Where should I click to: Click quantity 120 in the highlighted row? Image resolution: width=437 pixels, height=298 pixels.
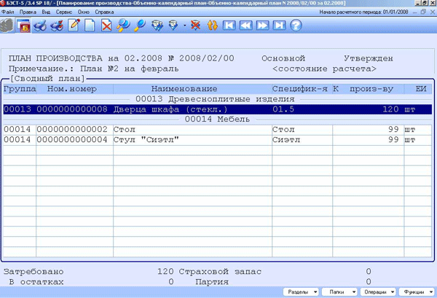[x=390, y=109]
